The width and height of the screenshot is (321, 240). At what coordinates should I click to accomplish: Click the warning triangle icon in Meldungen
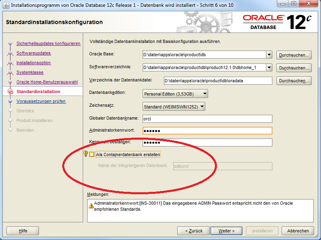pos(91,206)
